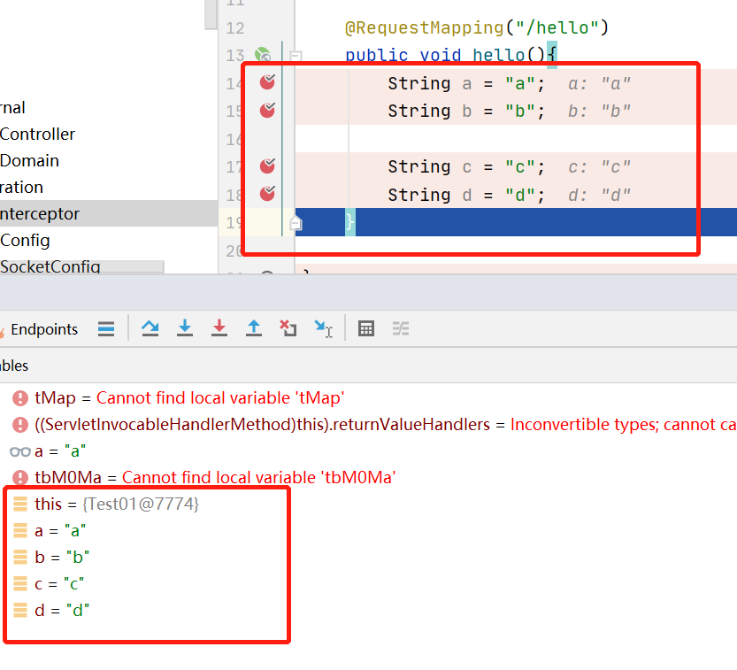This screenshot has width=737, height=670.
Task: Click the highlighted closing brace on line 19
Action: click(350, 222)
